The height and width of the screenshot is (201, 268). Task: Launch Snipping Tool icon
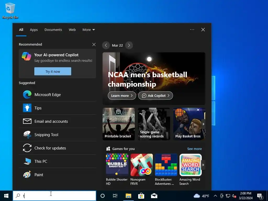(27, 135)
